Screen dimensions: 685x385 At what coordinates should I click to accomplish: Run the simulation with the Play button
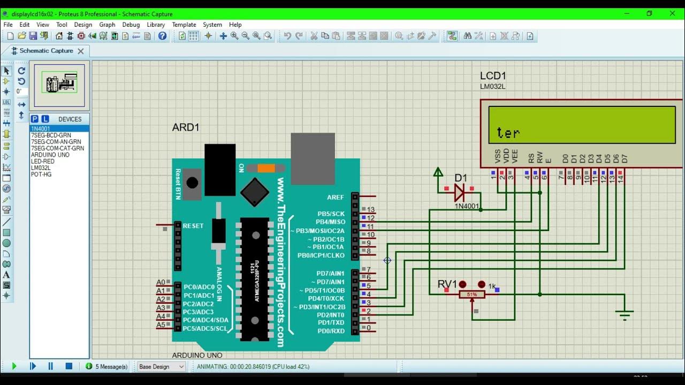click(14, 366)
